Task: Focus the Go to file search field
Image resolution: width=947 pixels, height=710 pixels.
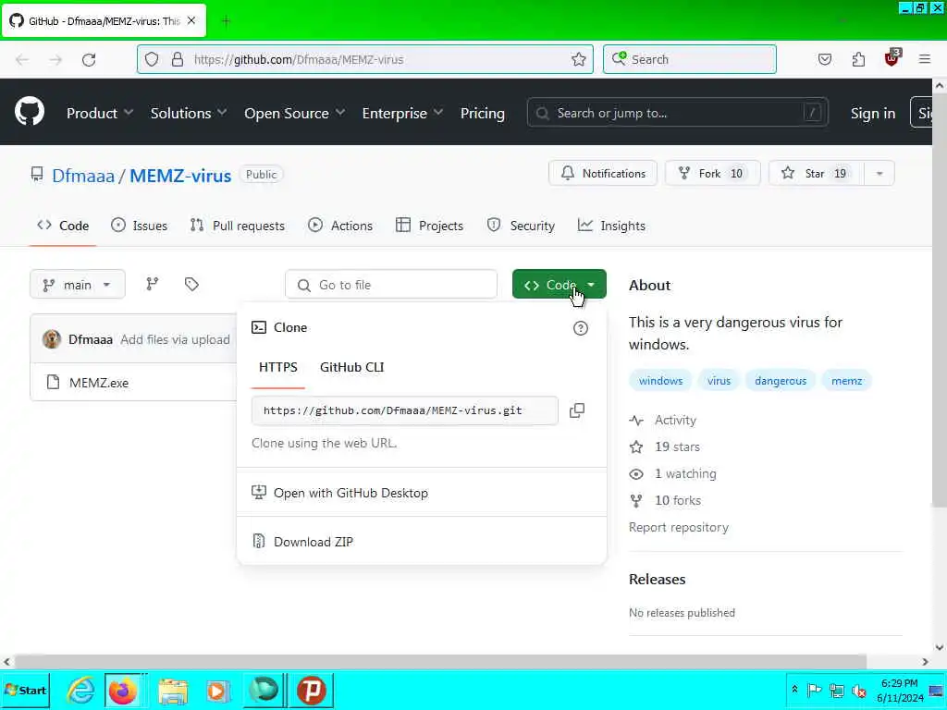Action: (391, 285)
